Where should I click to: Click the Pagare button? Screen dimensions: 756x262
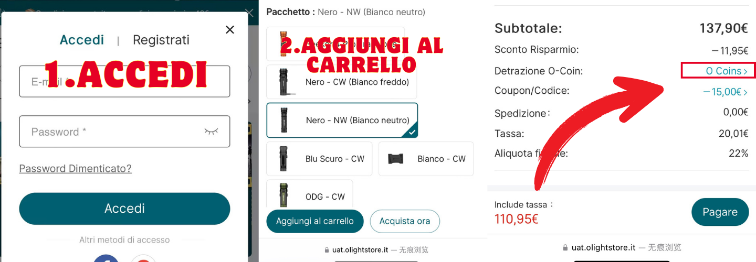[x=720, y=212]
